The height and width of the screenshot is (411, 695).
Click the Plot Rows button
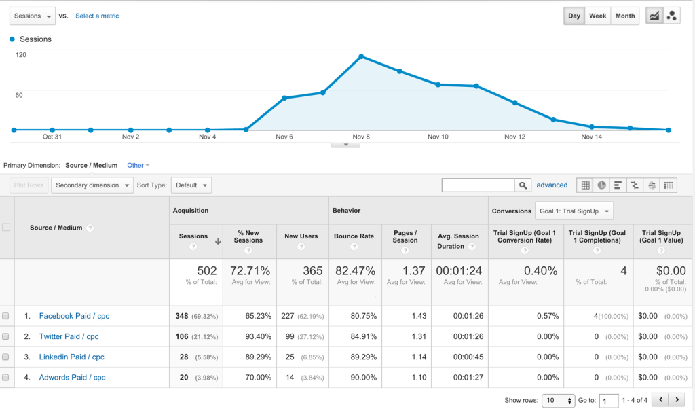tap(29, 185)
